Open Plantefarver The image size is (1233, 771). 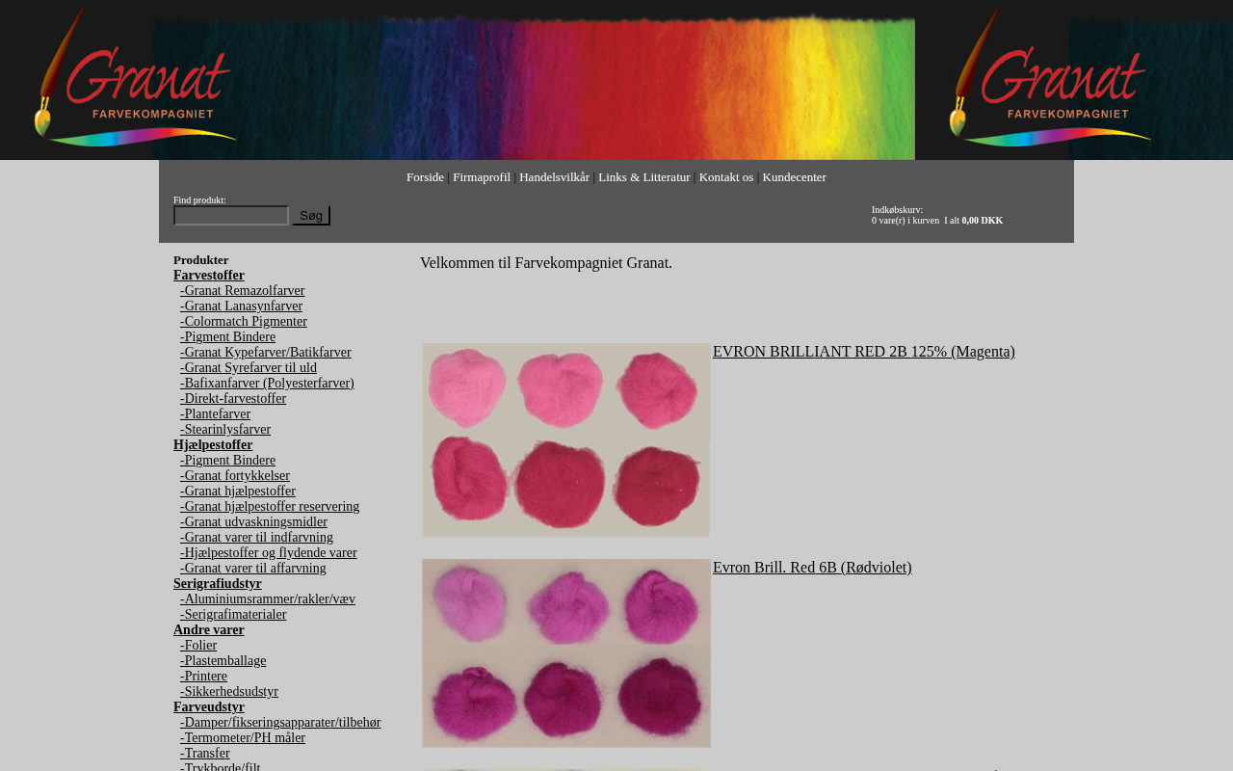(215, 414)
